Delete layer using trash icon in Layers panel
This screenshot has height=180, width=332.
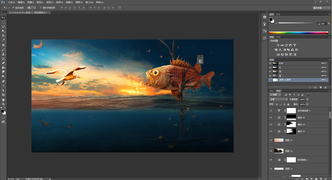click(326, 179)
